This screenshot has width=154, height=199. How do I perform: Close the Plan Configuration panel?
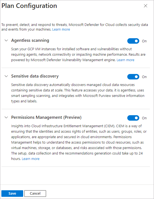[x=146, y=6]
